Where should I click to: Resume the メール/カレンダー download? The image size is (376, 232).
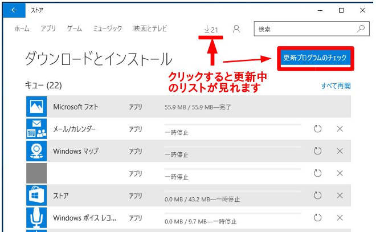pyautogui.click(x=318, y=129)
